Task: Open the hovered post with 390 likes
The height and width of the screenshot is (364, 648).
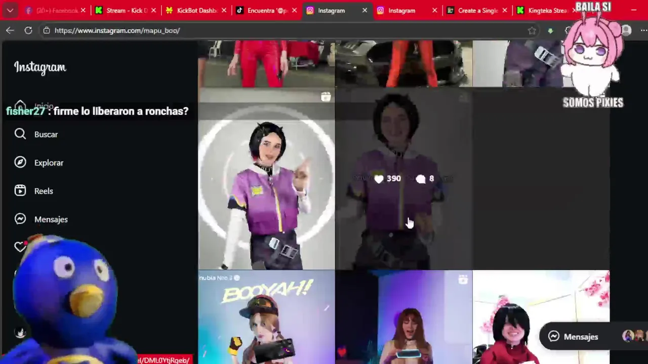Action: click(403, 178)
